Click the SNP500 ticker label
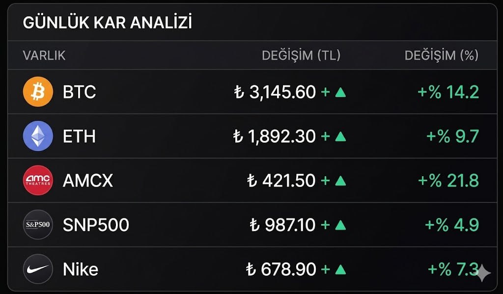This screenshot has width=503, height=294. point(96,225)
